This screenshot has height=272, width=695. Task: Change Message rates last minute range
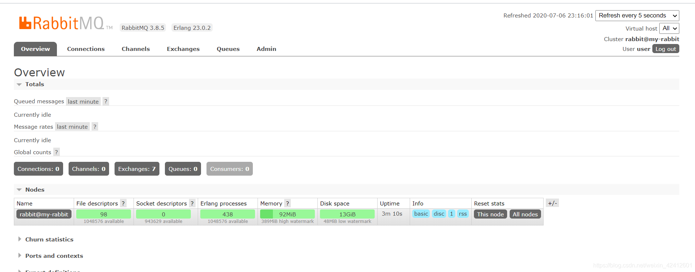tap(72, 127)
